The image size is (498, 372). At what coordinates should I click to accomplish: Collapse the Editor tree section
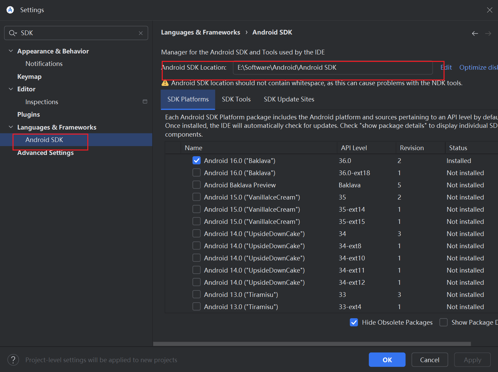(11, 89)
